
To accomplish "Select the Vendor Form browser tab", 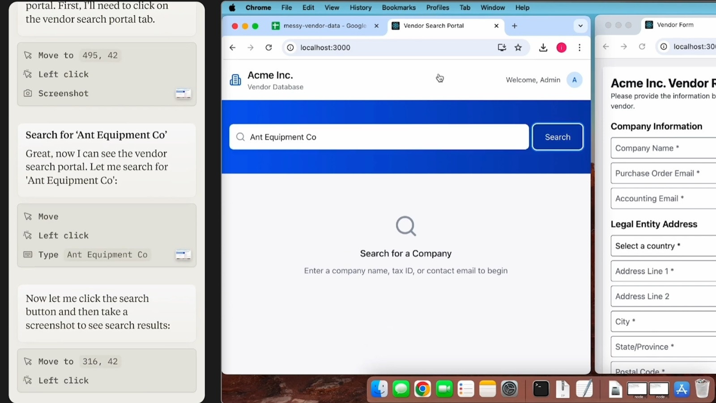I will tap(678, 25).
